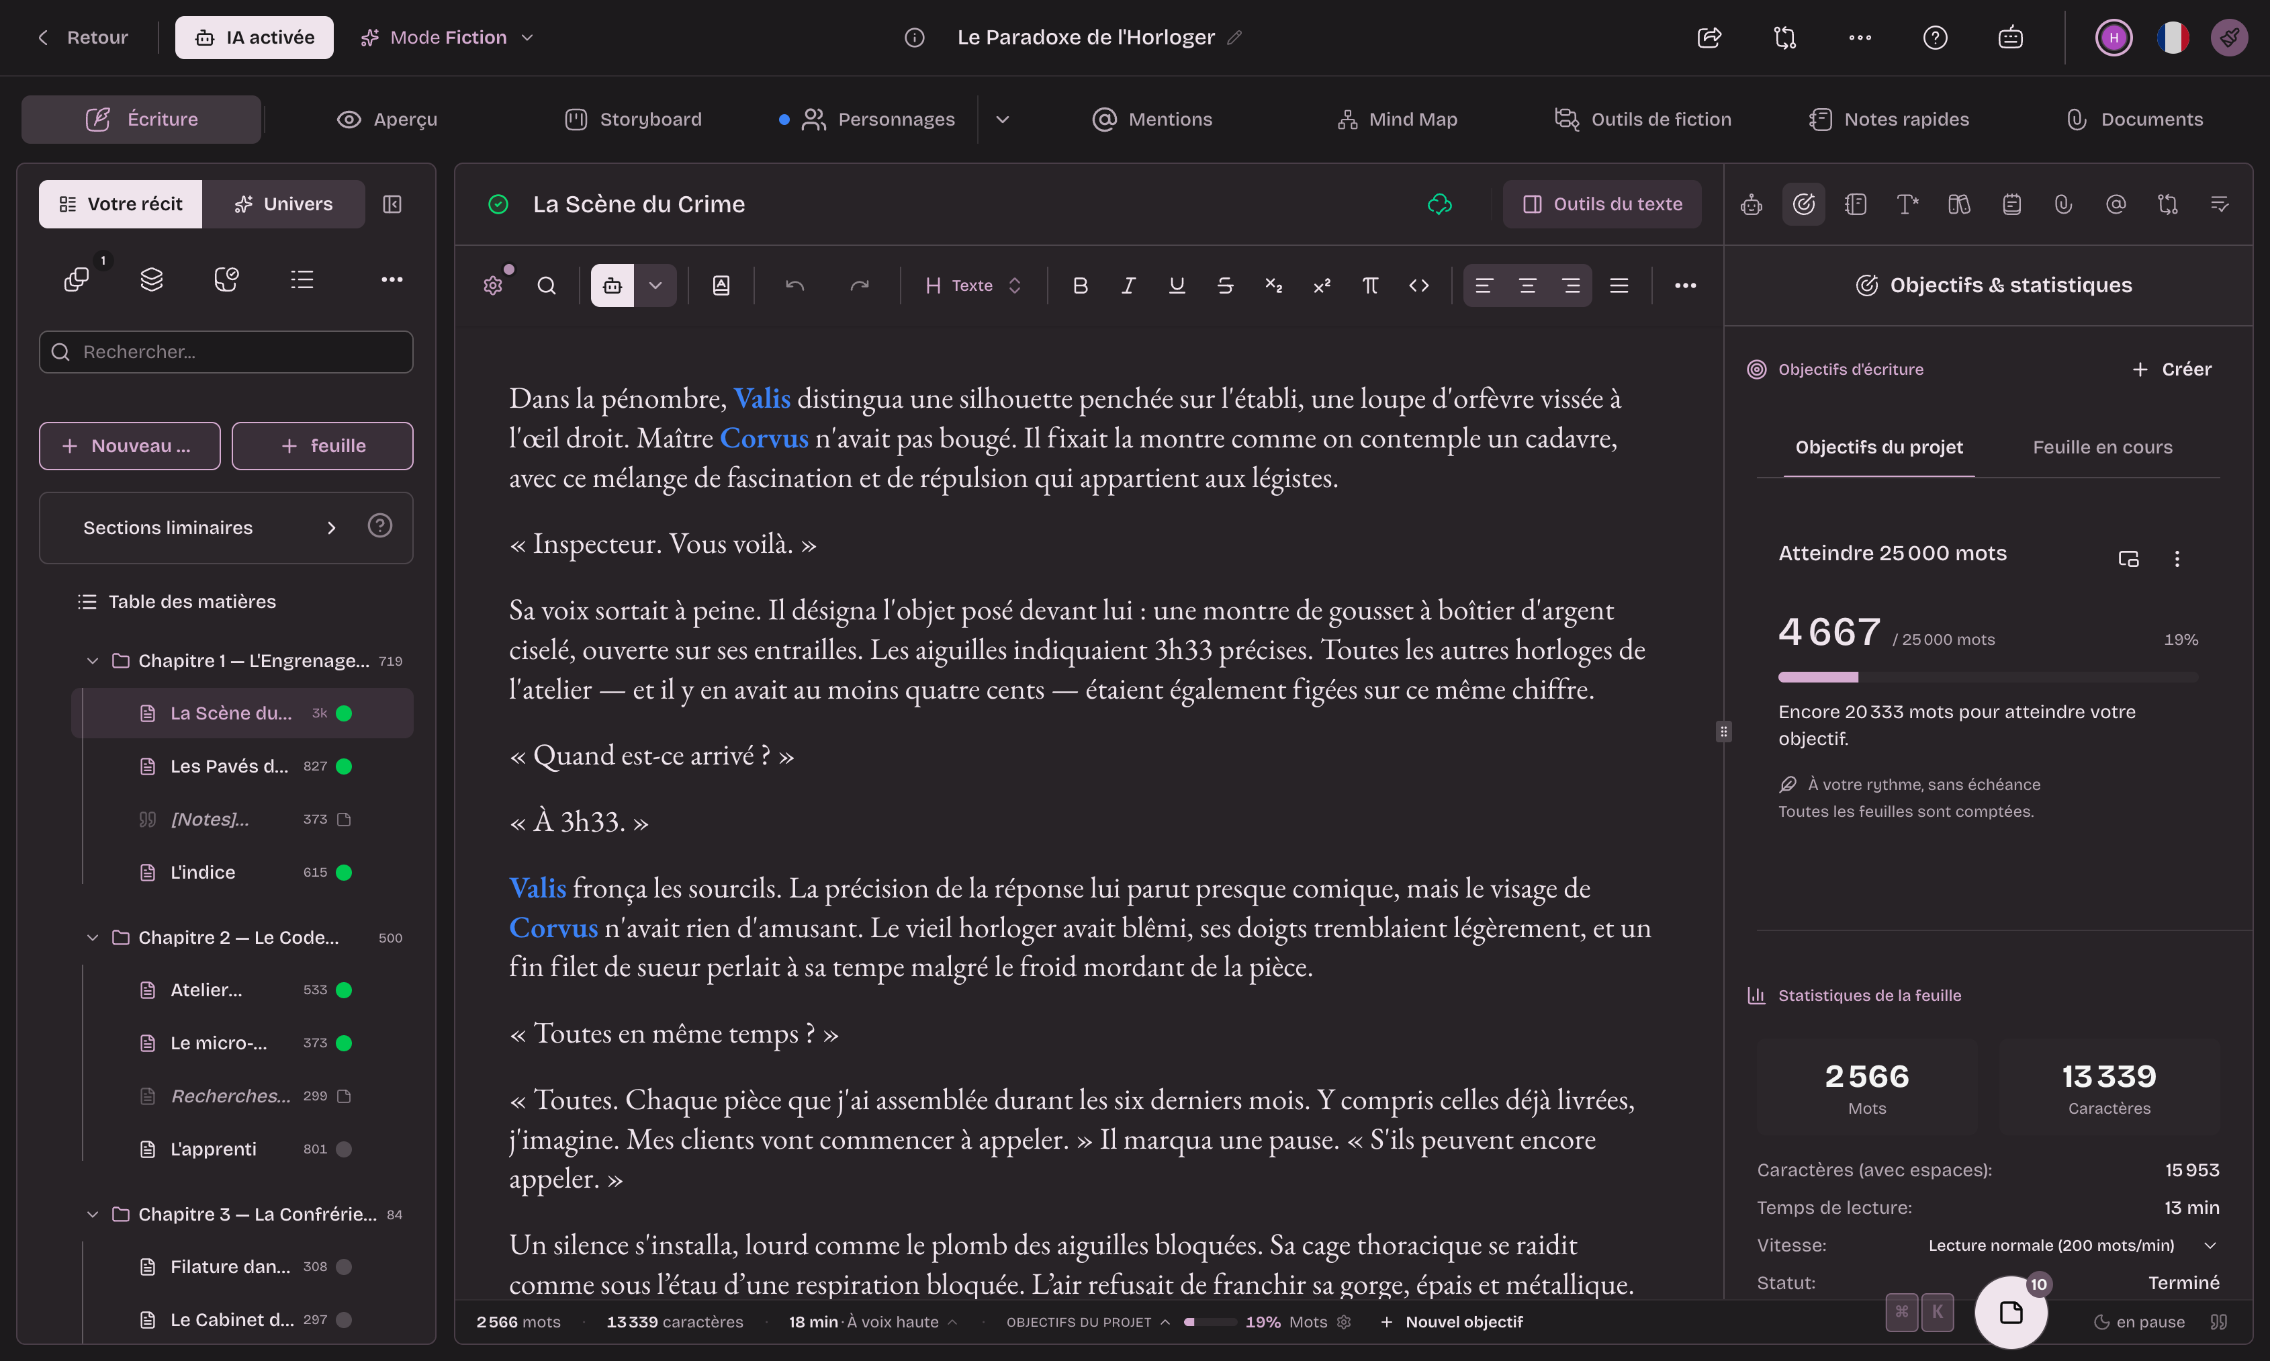This screenshot has height=1361, width=2270.
Task: Switch to Univers view
Action: [x=283, y=204]
